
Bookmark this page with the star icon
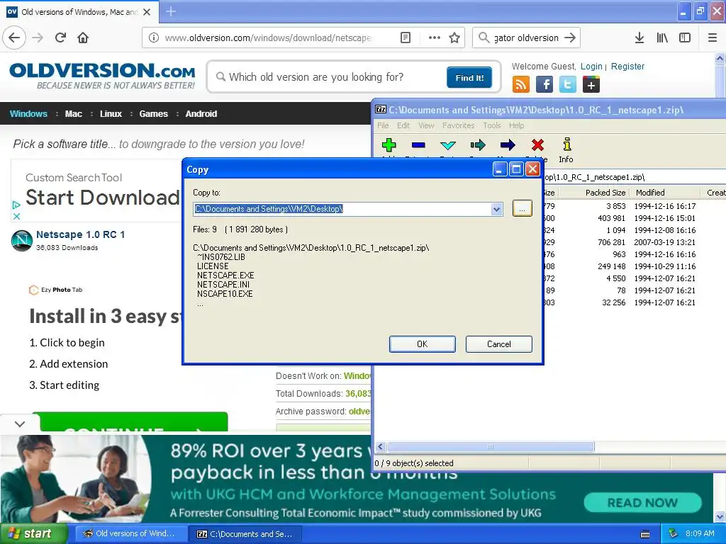[454, 38]
